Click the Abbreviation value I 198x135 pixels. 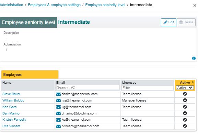pos(6,50)
